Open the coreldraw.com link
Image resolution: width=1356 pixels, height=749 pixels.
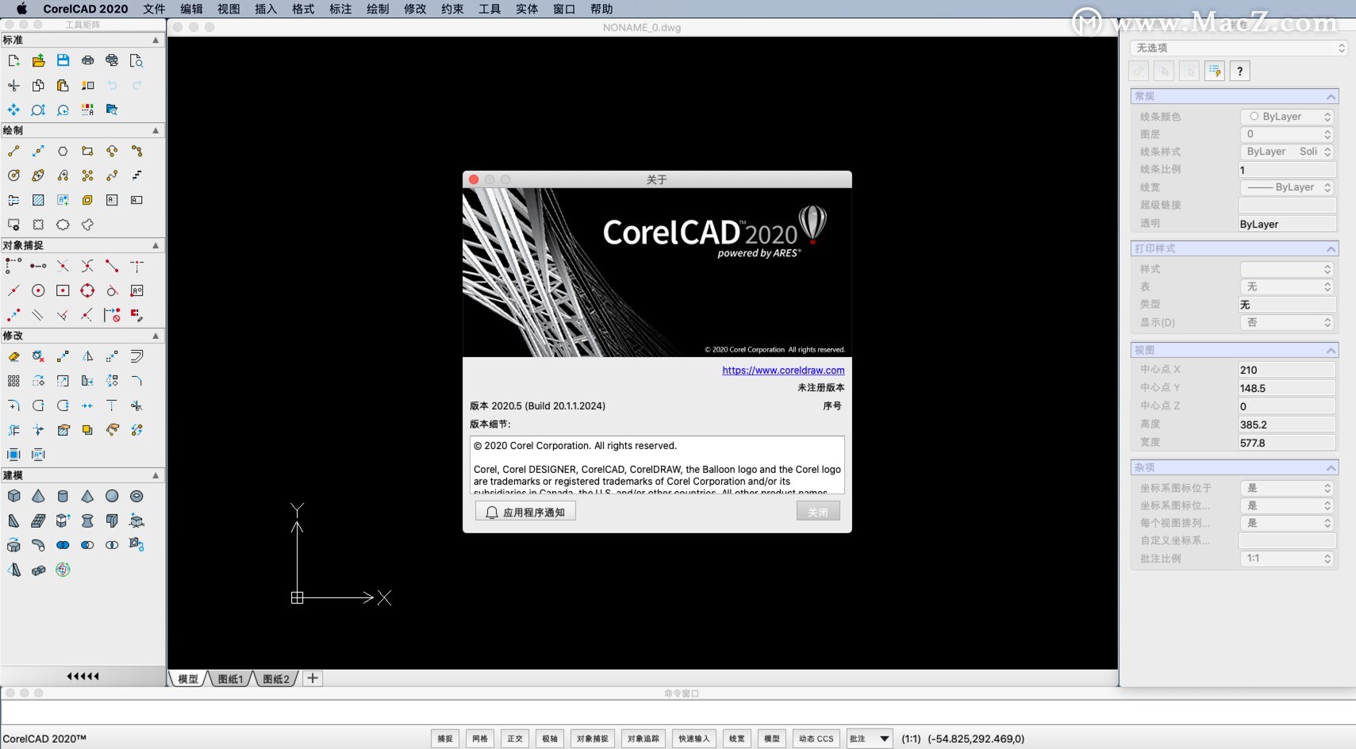click(783, 370)
